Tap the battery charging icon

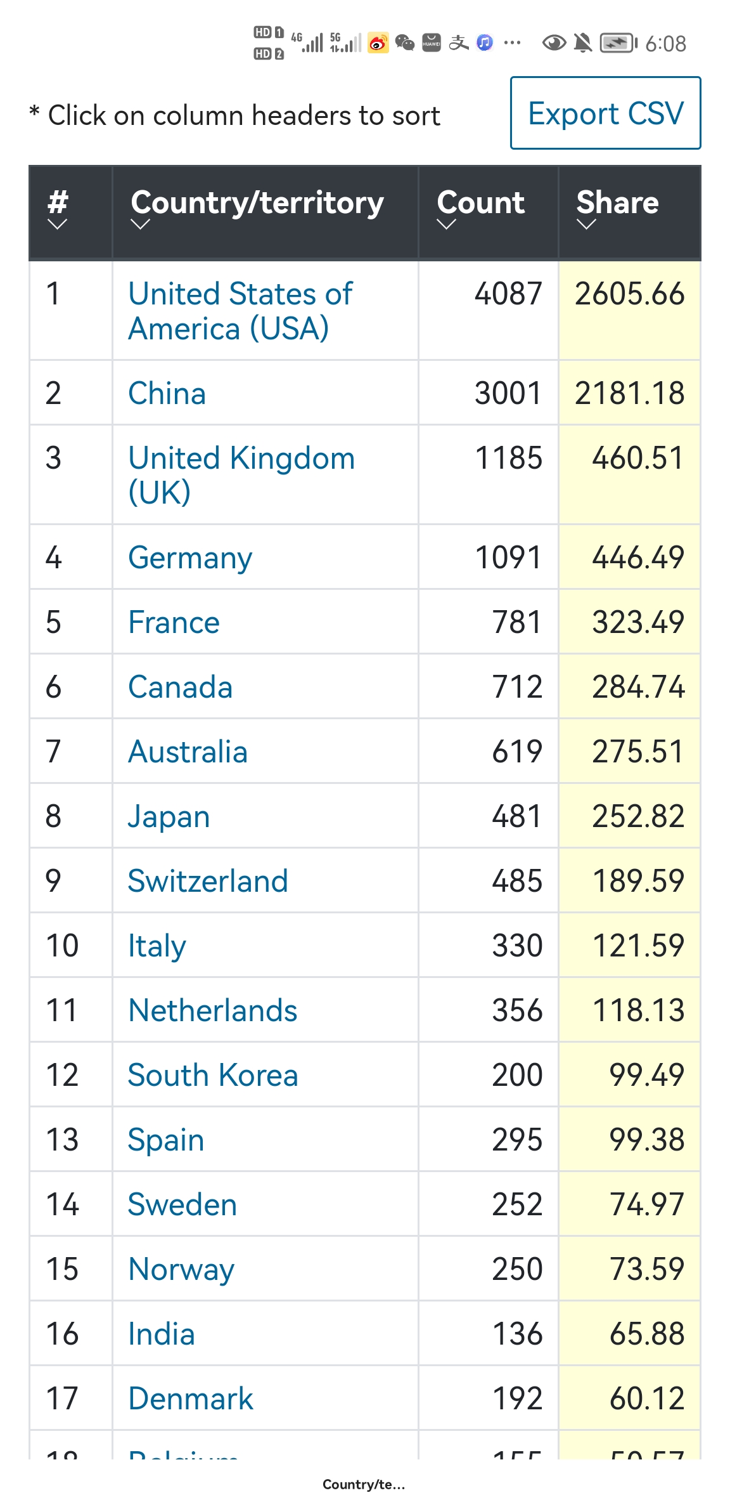(618, 43)
